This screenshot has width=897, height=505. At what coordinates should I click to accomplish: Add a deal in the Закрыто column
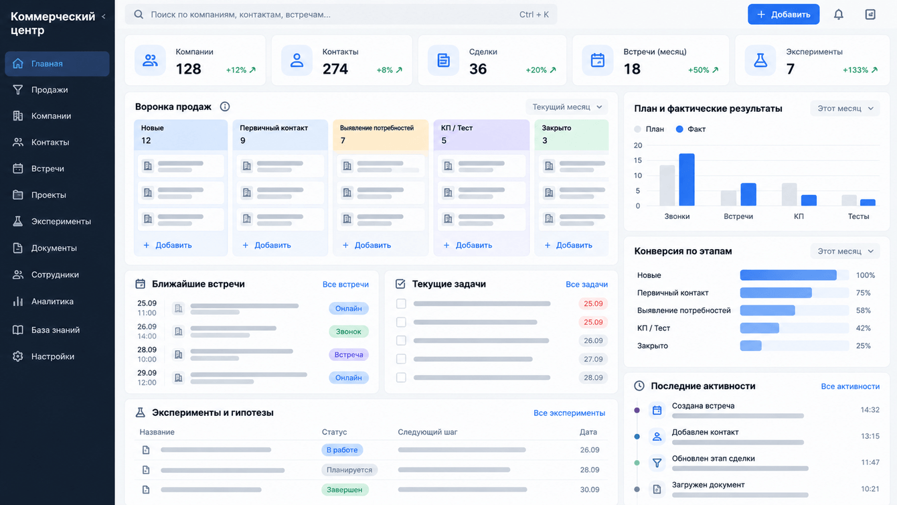point(568,245)
